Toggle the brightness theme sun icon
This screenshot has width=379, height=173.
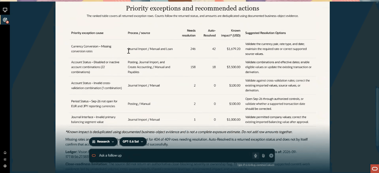point(5,159)
